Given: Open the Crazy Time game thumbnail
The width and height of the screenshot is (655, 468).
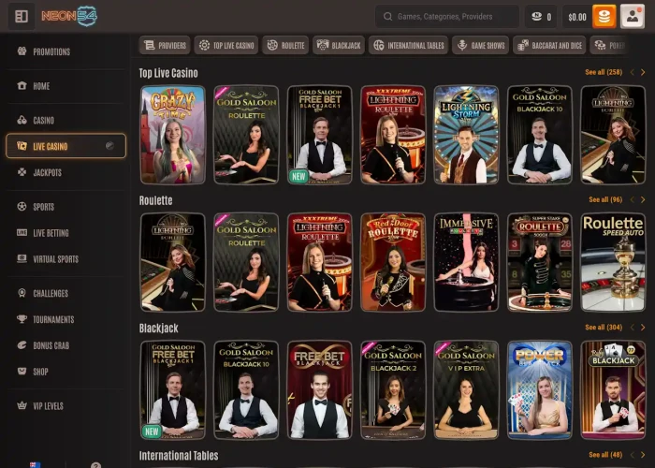Looking at the screenshot, I should tap(173, 135).
